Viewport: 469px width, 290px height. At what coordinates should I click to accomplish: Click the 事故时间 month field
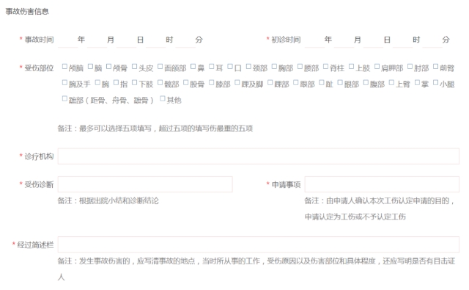point(97,40)
